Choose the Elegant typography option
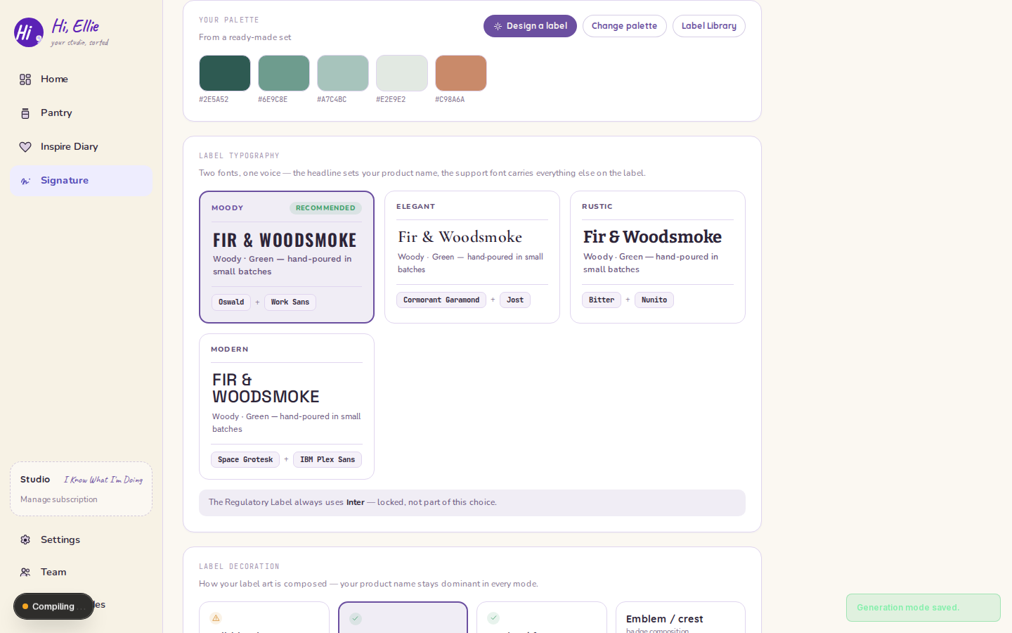The width and height of the screenshot is (1012, 633). (x=472, y=257)
